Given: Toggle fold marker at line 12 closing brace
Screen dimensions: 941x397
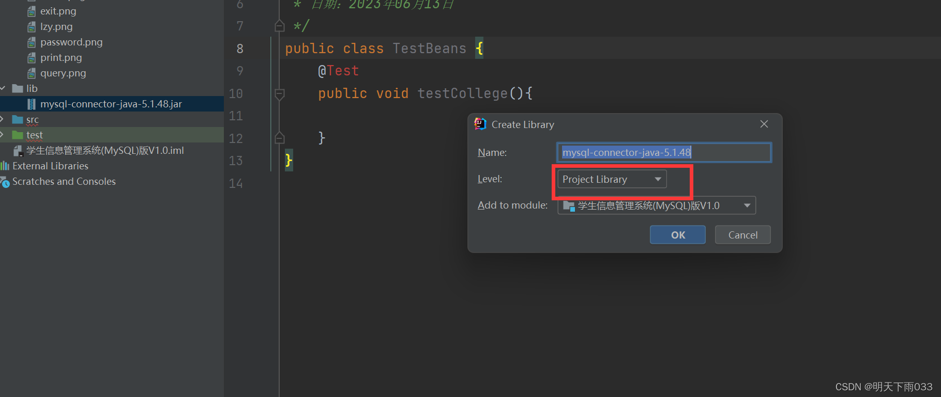Looking at the screenshot, I should (280, 138).
